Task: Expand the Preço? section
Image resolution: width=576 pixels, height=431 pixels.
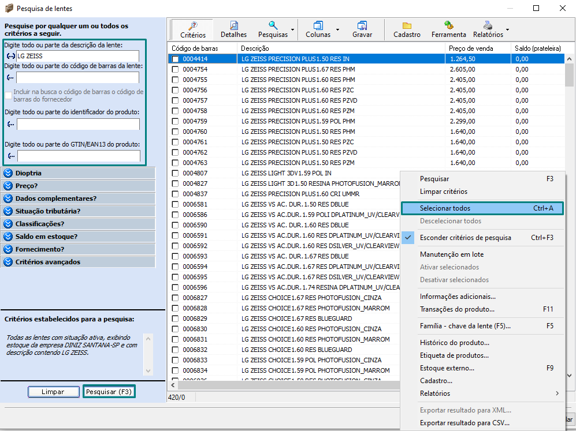Action: click(78, 186)
